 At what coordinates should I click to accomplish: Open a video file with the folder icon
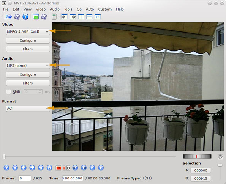coord(9,17)
